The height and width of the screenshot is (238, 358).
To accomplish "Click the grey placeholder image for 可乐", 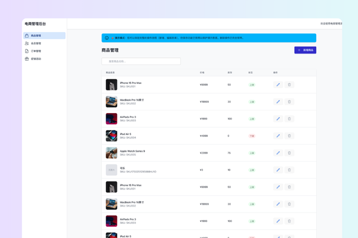I will 112,170.
